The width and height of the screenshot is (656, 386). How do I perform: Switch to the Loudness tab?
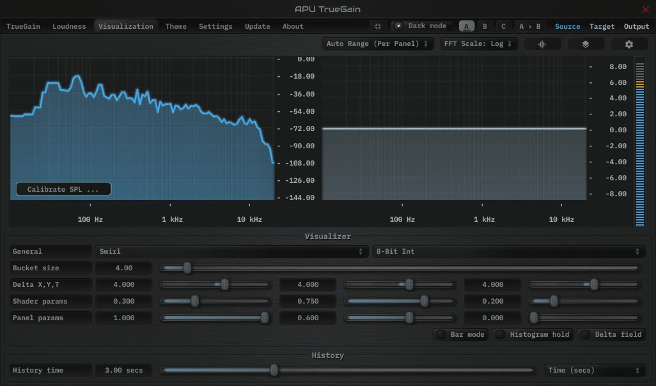tap(69, 26)
